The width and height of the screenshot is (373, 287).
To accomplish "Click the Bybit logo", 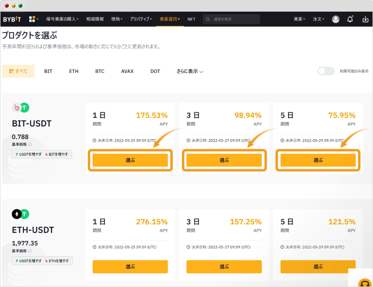I will point(12,19).
